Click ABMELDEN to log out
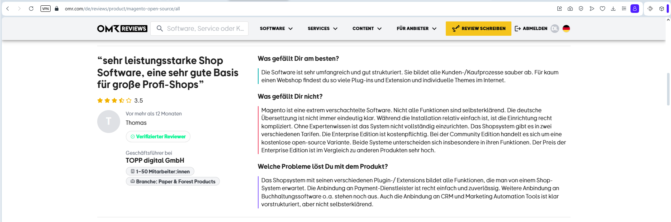Image resolution: width=671 pixels, height=222 pixels. coord(531,29)
